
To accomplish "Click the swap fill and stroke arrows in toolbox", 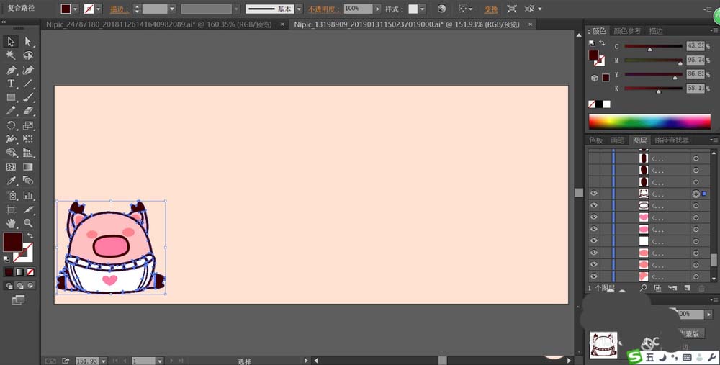I will point(30,235).
